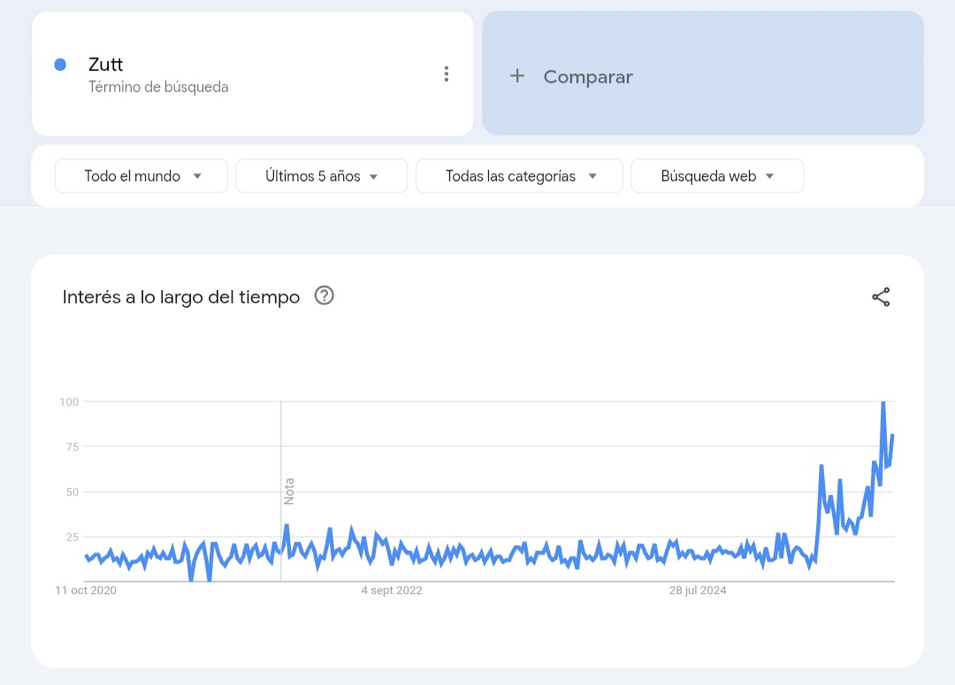The width and height of the screenshot is (955, 685).
Task: Click the 50 y-axis value
Action: [x=73, y=492]
